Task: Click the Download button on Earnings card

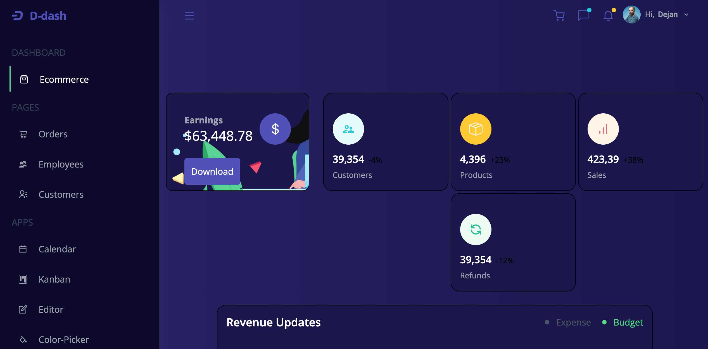Action: [x=212, y=171]
